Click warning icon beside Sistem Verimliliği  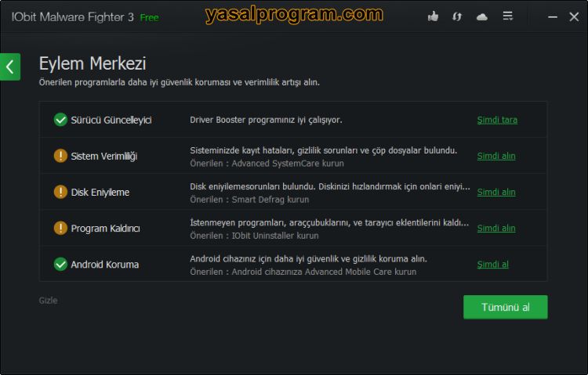(x=60, y=156)
